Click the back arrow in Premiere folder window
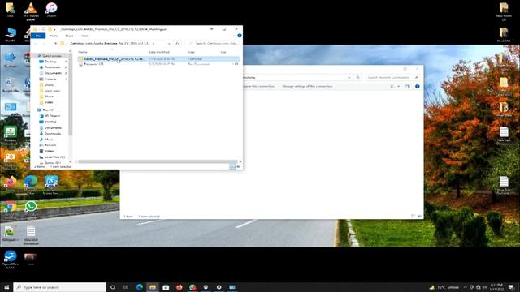The width and height of the screenshot is (520, 292). pos(36,43)
